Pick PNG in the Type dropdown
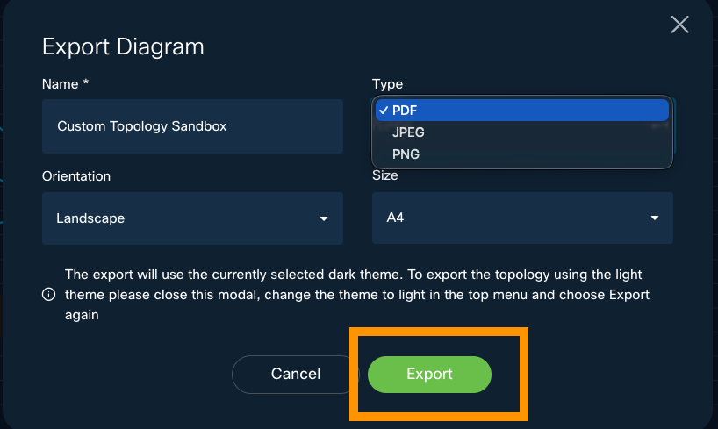The height and width of the screenshot is (429, 718). 406,154
